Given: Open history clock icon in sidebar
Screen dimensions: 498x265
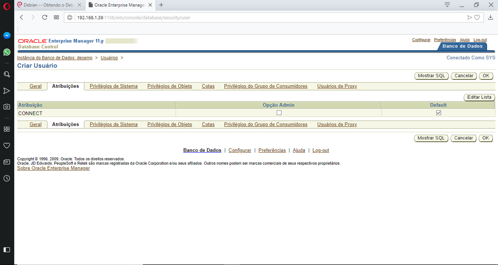Looking at the screenshot, I should 7,178.
